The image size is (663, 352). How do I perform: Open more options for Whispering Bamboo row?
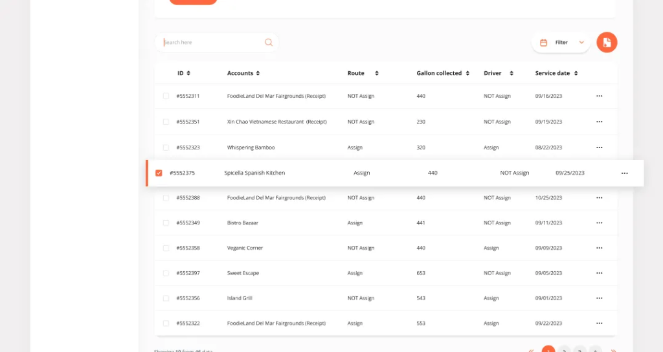599,148
